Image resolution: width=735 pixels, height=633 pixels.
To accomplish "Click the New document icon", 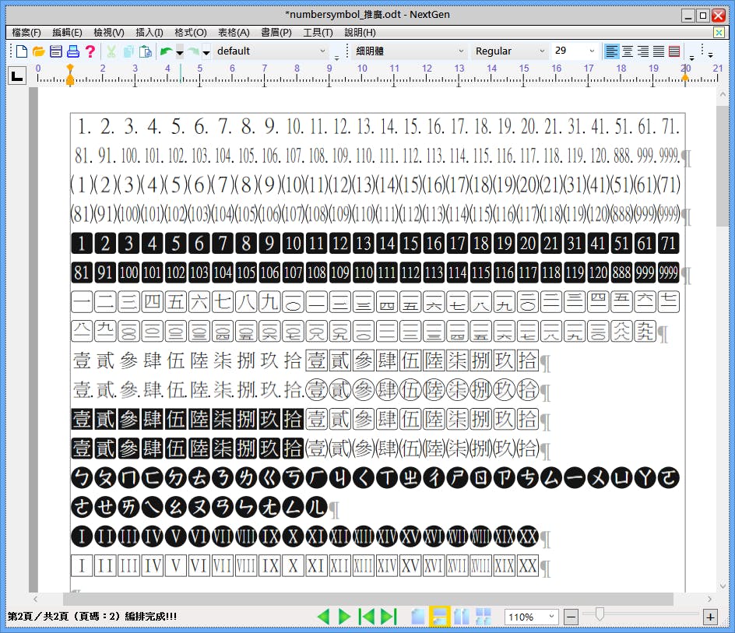I will (x=22, y=52).
